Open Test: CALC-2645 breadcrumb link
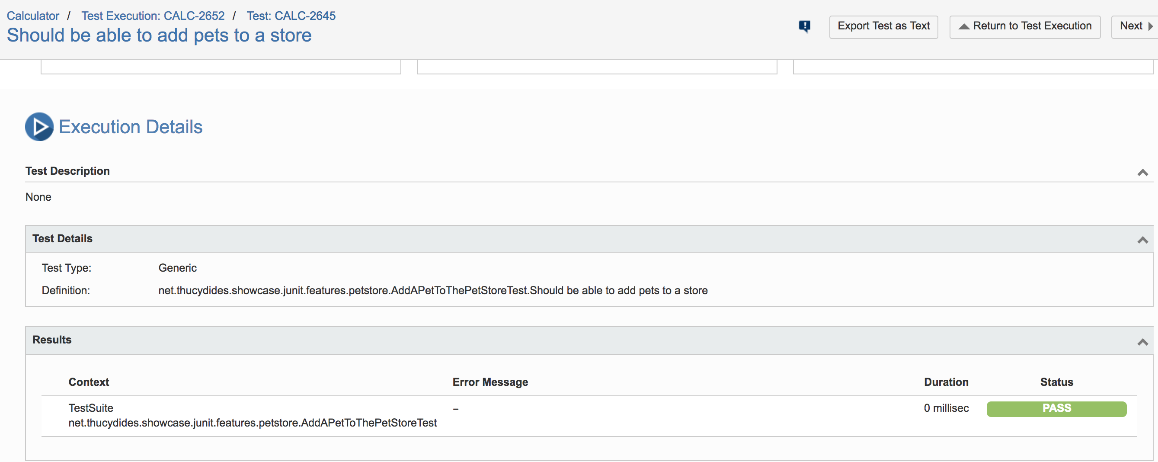The height and width of the screenshot is (462, 1158). pos(291,16)
